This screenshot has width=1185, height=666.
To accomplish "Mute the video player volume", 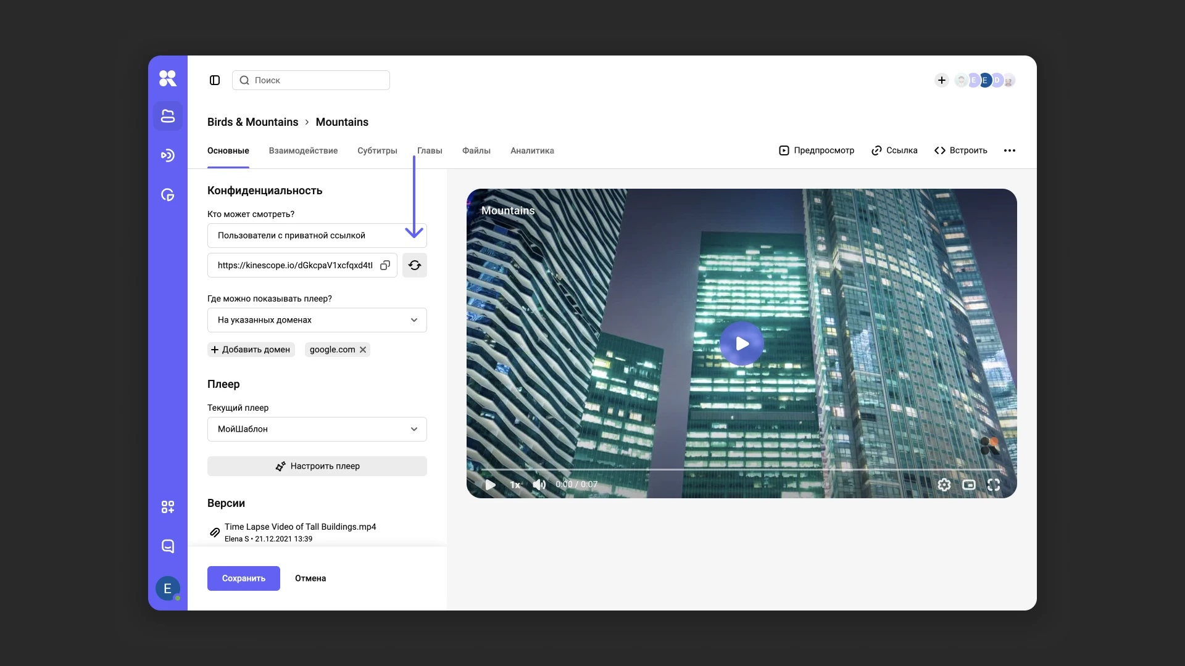I will [539, 485].
